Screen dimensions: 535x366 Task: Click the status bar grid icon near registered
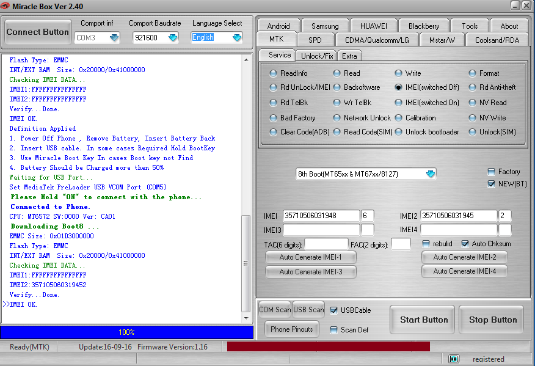point(453,359)
